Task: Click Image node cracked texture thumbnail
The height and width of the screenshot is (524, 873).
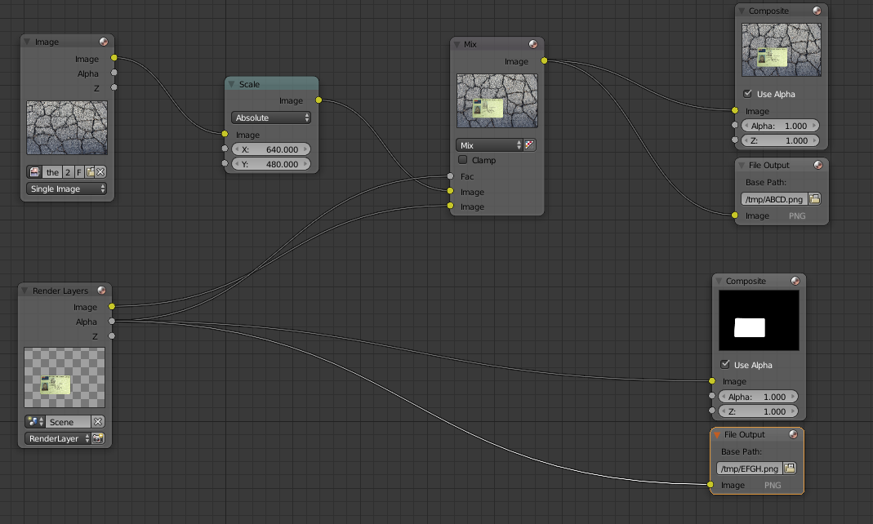Action: click(x=67, y=128)
